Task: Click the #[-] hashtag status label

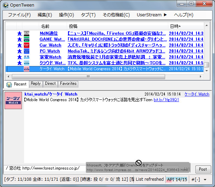Action: (195, 179)
